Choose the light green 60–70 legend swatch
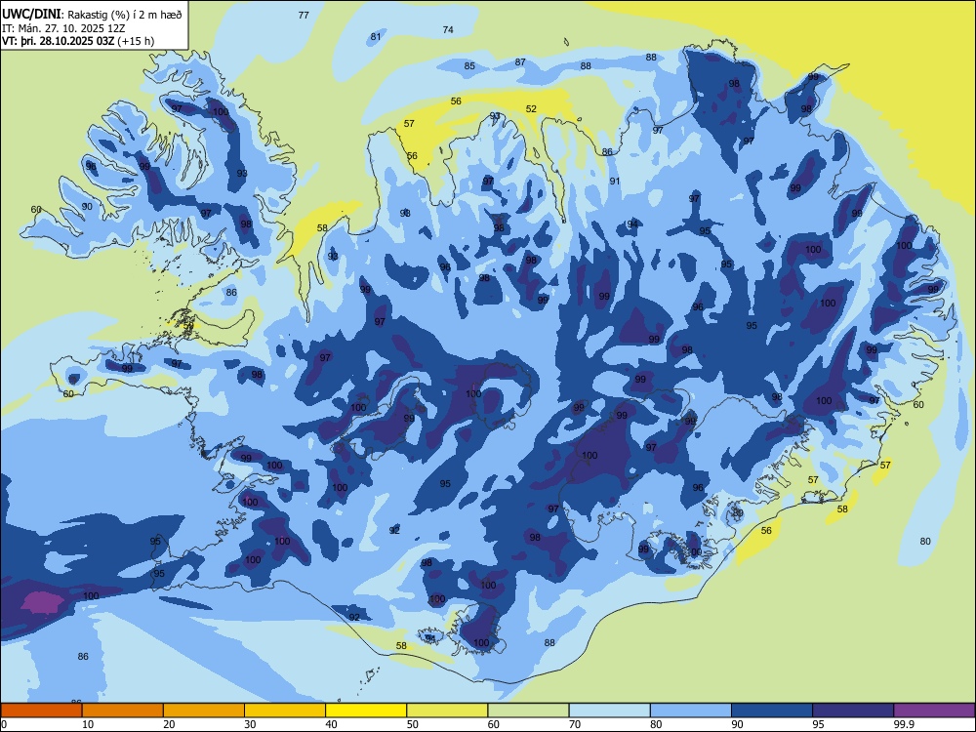This screenshot has height=732, width=976. (x=528, y=711)
